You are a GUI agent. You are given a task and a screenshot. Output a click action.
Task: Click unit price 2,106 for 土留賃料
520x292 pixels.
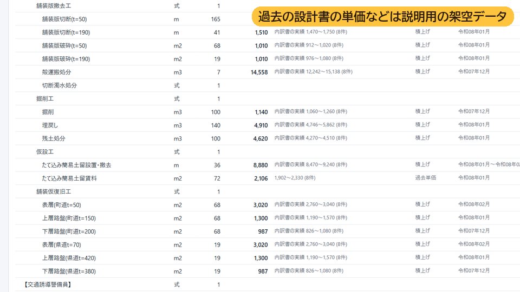tap(261, 178)
